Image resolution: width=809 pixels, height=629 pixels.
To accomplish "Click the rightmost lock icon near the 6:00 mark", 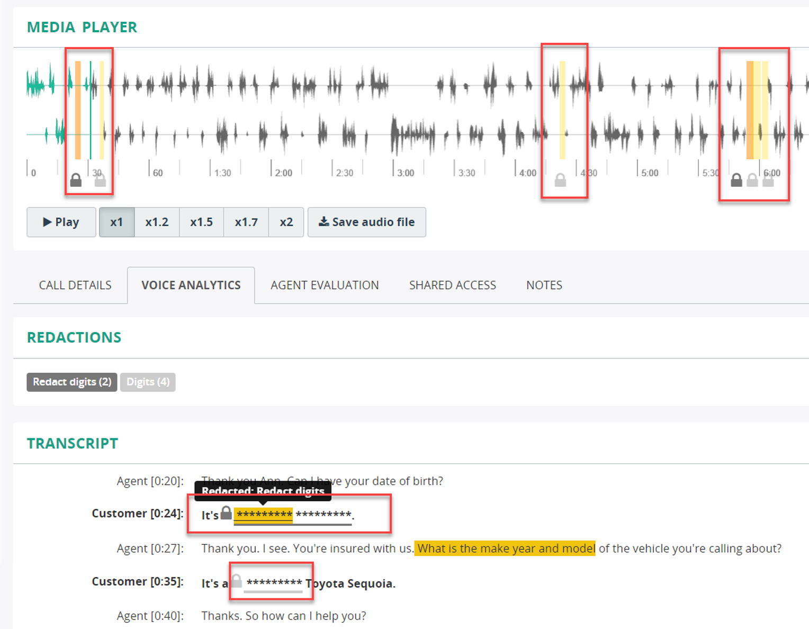I will 768,179.
